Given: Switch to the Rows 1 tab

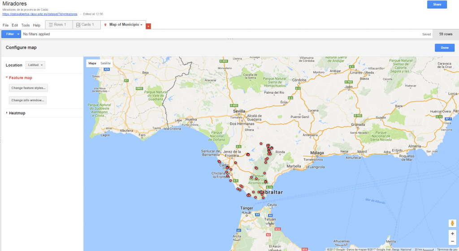Looking at the screenshot, I should [x=59, y=25].
